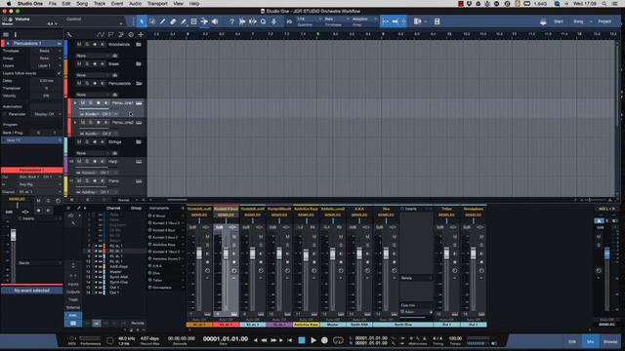Click the microphone icon in toolbar
625x351 pixels.
tap(273, 21)
